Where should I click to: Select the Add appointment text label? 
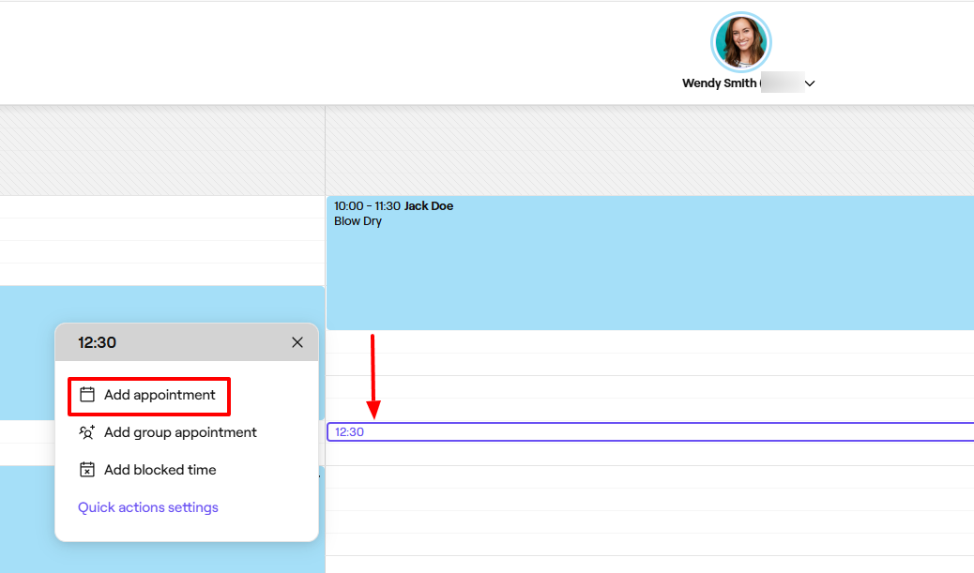(160, 395)
